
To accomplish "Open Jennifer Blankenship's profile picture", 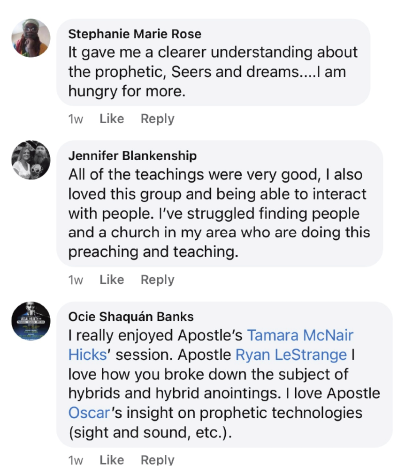I will pyautogui.click(x=31, y=160).
